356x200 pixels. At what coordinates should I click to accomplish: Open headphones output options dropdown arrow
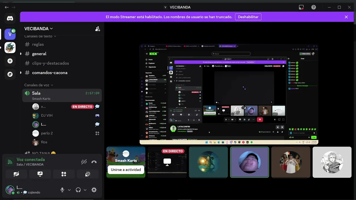(x=85, y=190)
